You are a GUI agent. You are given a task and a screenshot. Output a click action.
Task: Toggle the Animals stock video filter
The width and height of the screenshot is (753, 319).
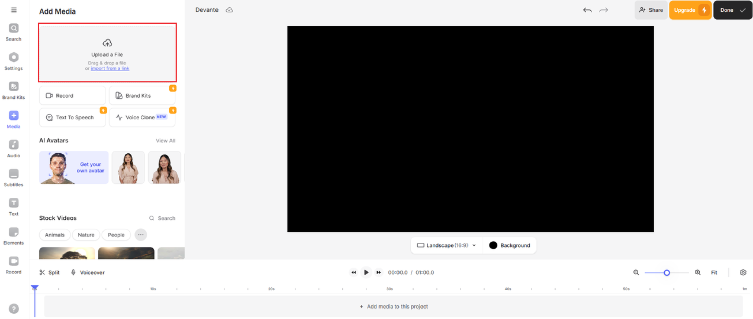pos(54,235)
